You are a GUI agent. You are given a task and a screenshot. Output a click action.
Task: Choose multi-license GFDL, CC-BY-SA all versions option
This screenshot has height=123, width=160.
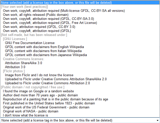point(64,11)
